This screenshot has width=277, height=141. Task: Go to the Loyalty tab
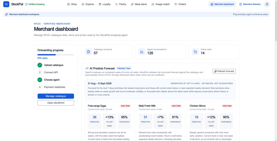click(104, 4)
